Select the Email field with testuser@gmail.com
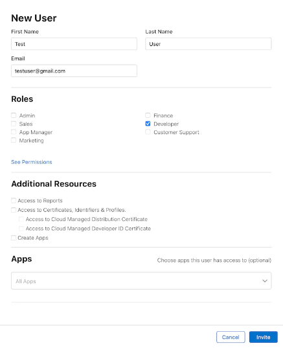Image resolution: width=283 pixels, height=348 pixels. click(x=74, y=71)
